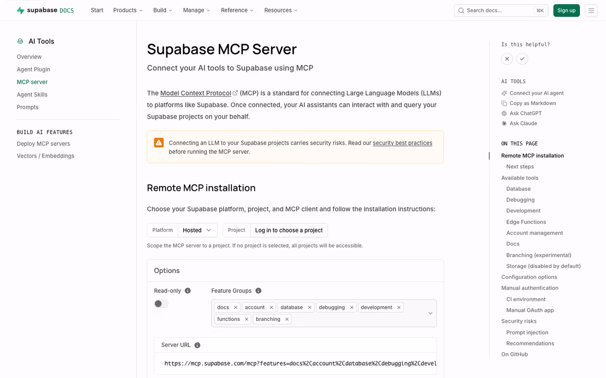Click the Feature Groups info icon

click(x=258, y=291)
